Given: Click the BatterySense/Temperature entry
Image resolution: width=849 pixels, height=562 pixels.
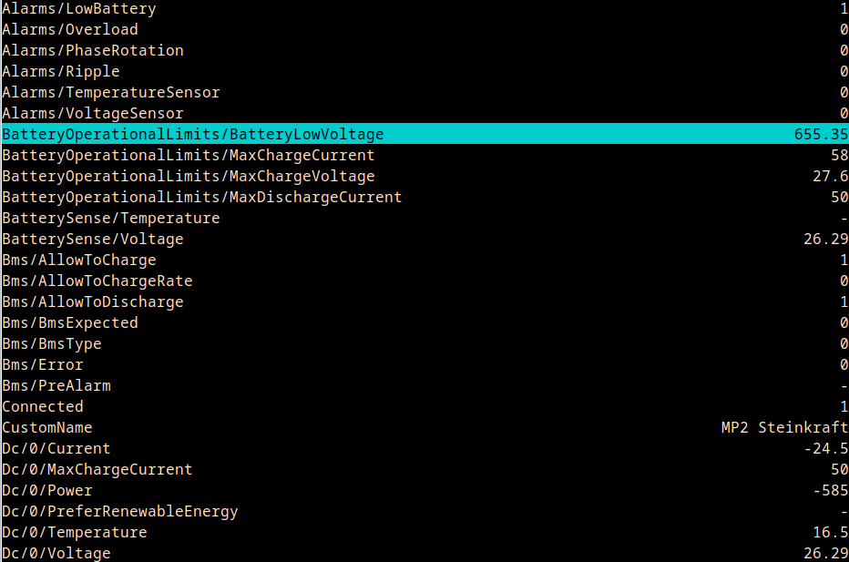Looking at the screenshot, I should point(111,219).
